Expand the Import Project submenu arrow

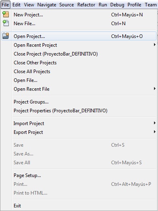[155, 123]
